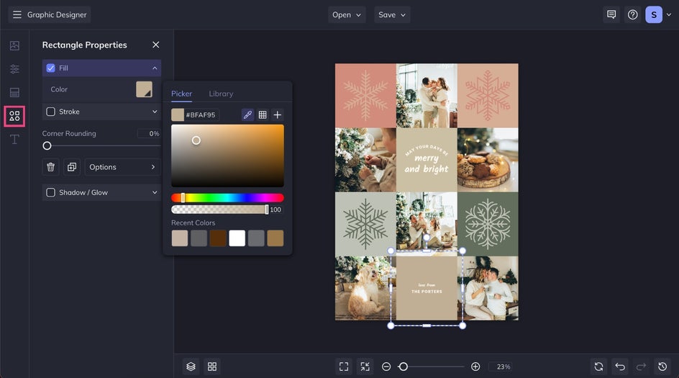Open the hamburger main menu
Image resolution: width=679 pixels, height=378 pixels.
point(17,14)
